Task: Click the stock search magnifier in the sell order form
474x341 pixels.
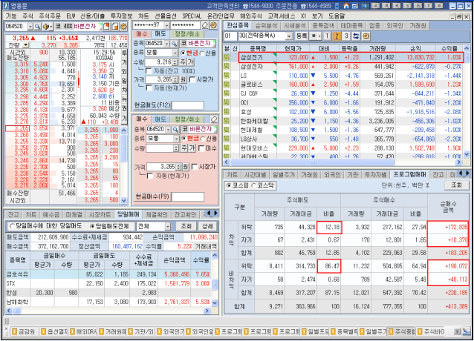Action: pyautogui.click(x=175, y=44)
